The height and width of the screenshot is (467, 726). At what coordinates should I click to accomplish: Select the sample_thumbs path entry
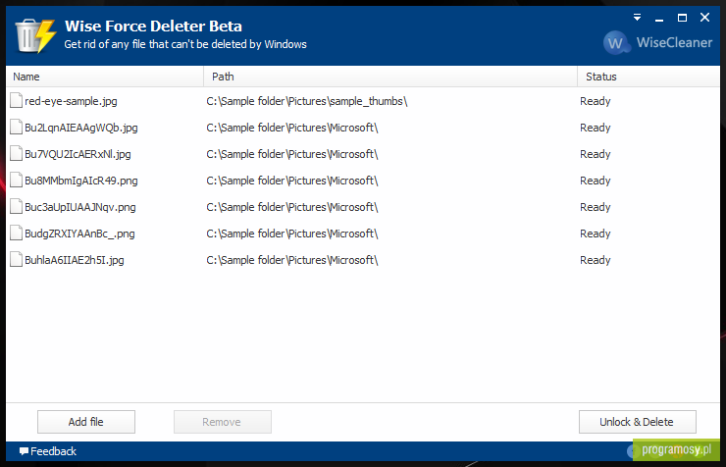306,101
